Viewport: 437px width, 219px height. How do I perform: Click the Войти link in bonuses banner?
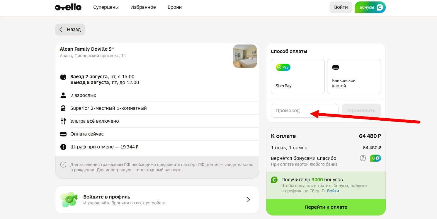tap(333, 191)
